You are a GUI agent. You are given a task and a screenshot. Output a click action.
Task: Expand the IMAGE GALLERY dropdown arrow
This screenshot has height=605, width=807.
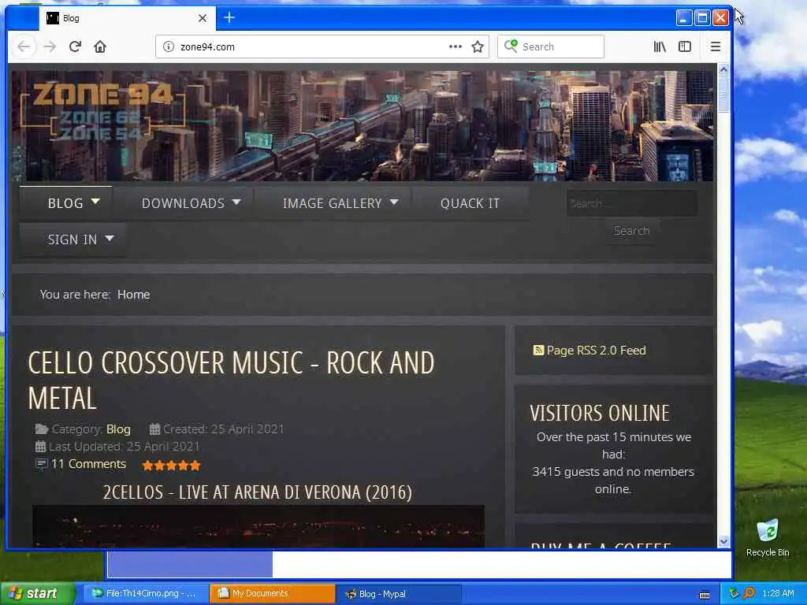tap(394, 202)
